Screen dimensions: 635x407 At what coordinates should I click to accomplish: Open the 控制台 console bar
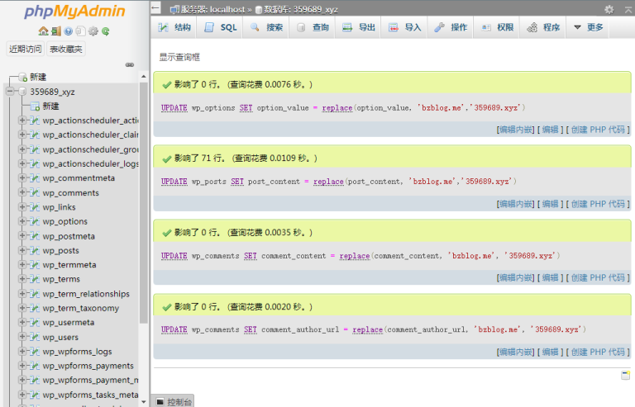(x=174, y=401)
